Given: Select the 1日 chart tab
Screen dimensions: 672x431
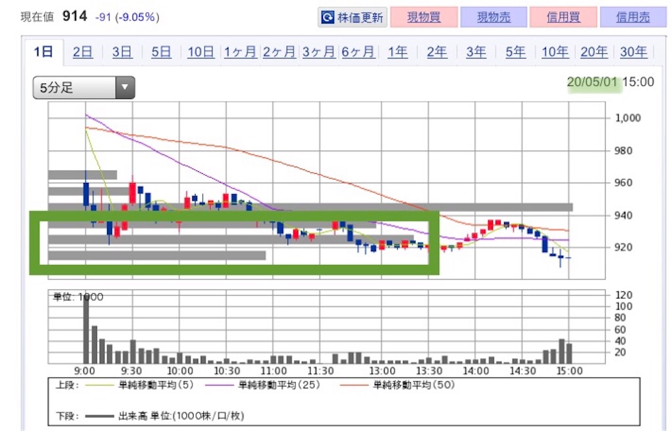Looking at the screenshot, I should (x=43, y=52).
